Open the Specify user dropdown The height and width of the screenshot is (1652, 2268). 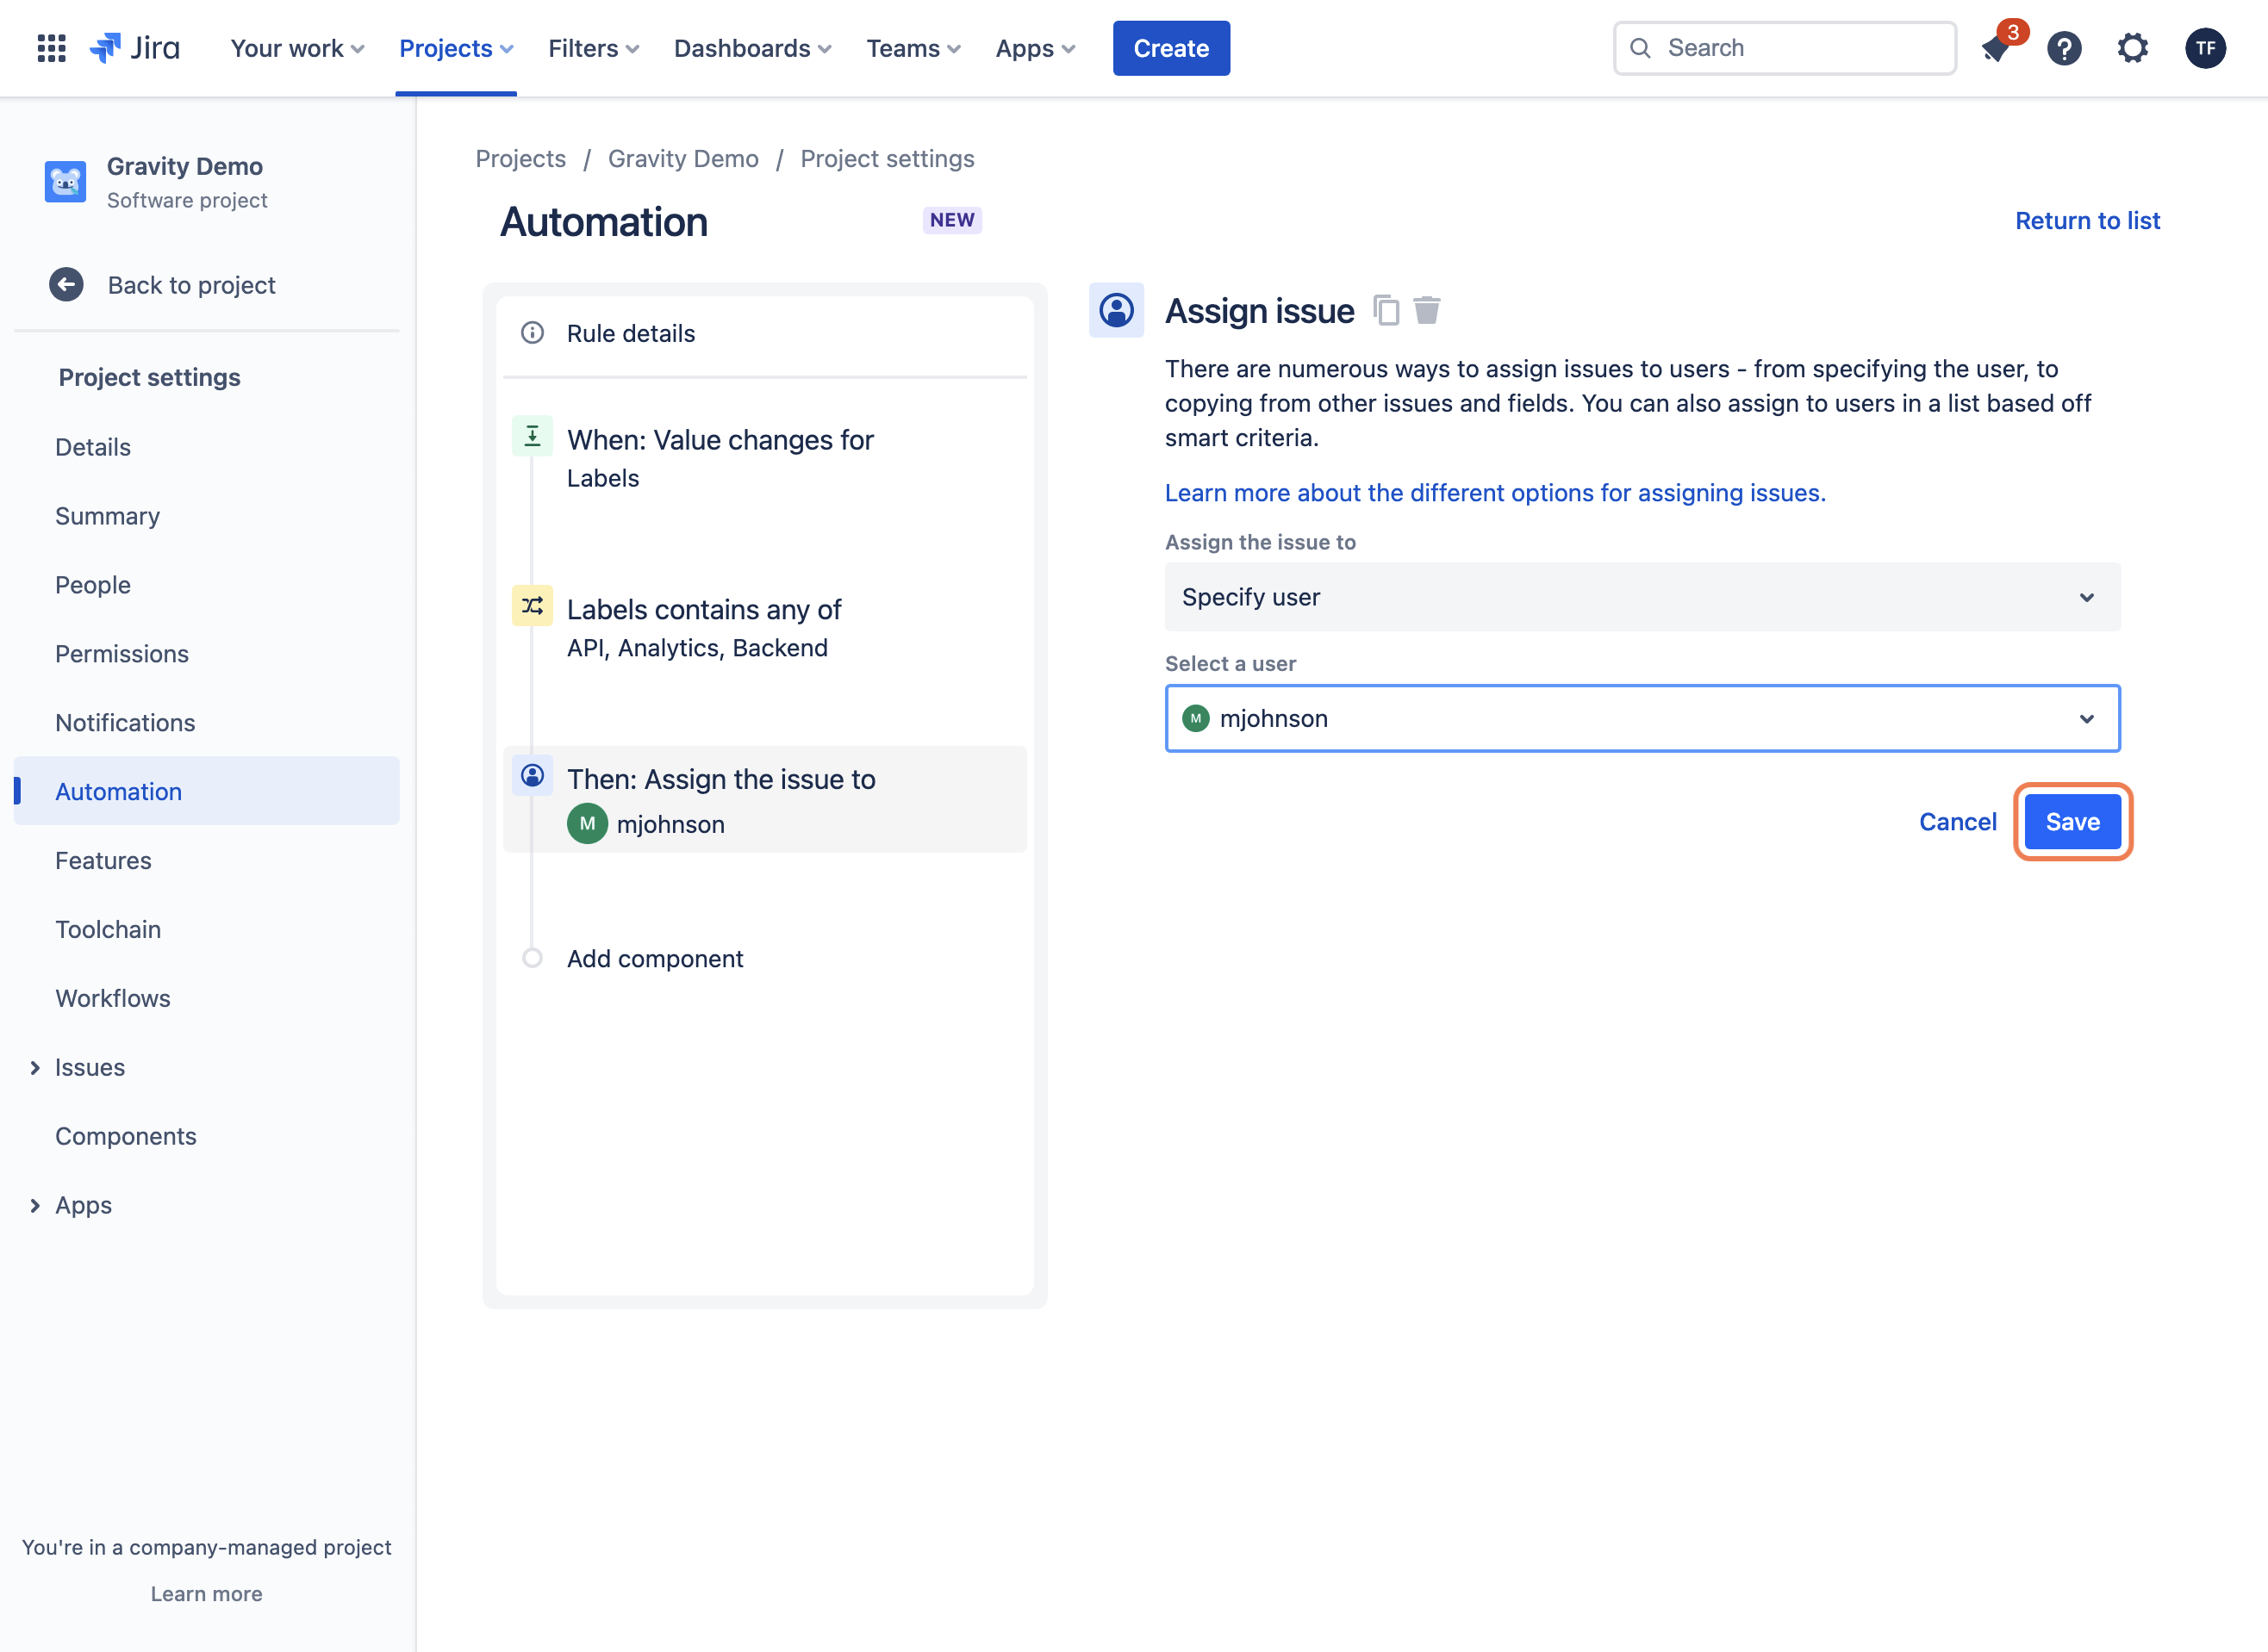click(1642, 597)
